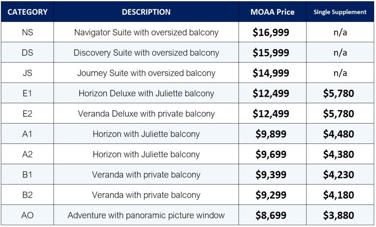Click the $9,899 price cell
376x227 pixels.
[x=271, y=134]
